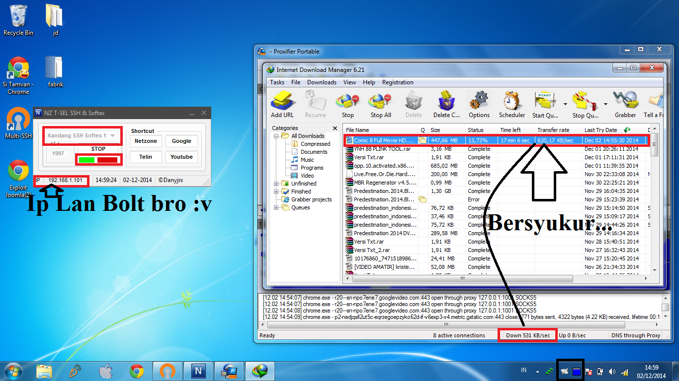Viewport: 679px width, 381px height.
Task: Open the Stop Queue dropdown arrow
Action: pyautogui.click(x=605, y=104)
